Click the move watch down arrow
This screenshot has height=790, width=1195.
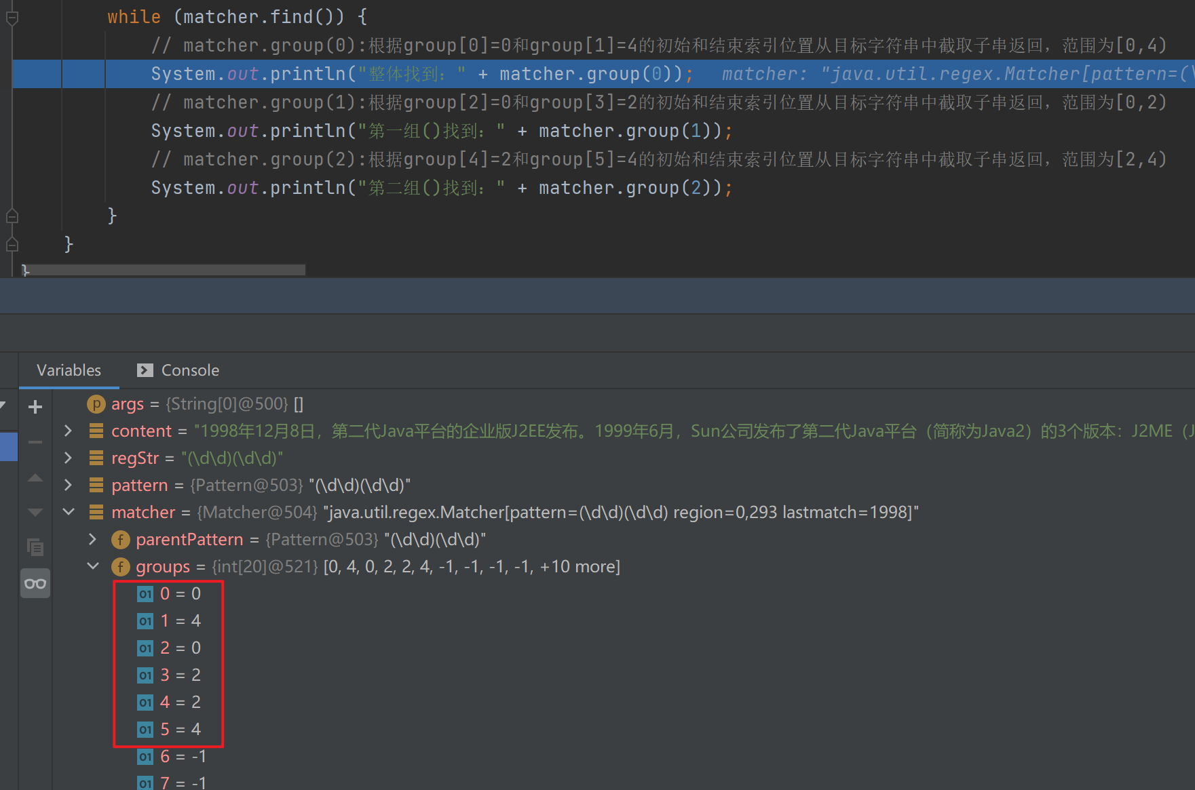click(35, 513)
